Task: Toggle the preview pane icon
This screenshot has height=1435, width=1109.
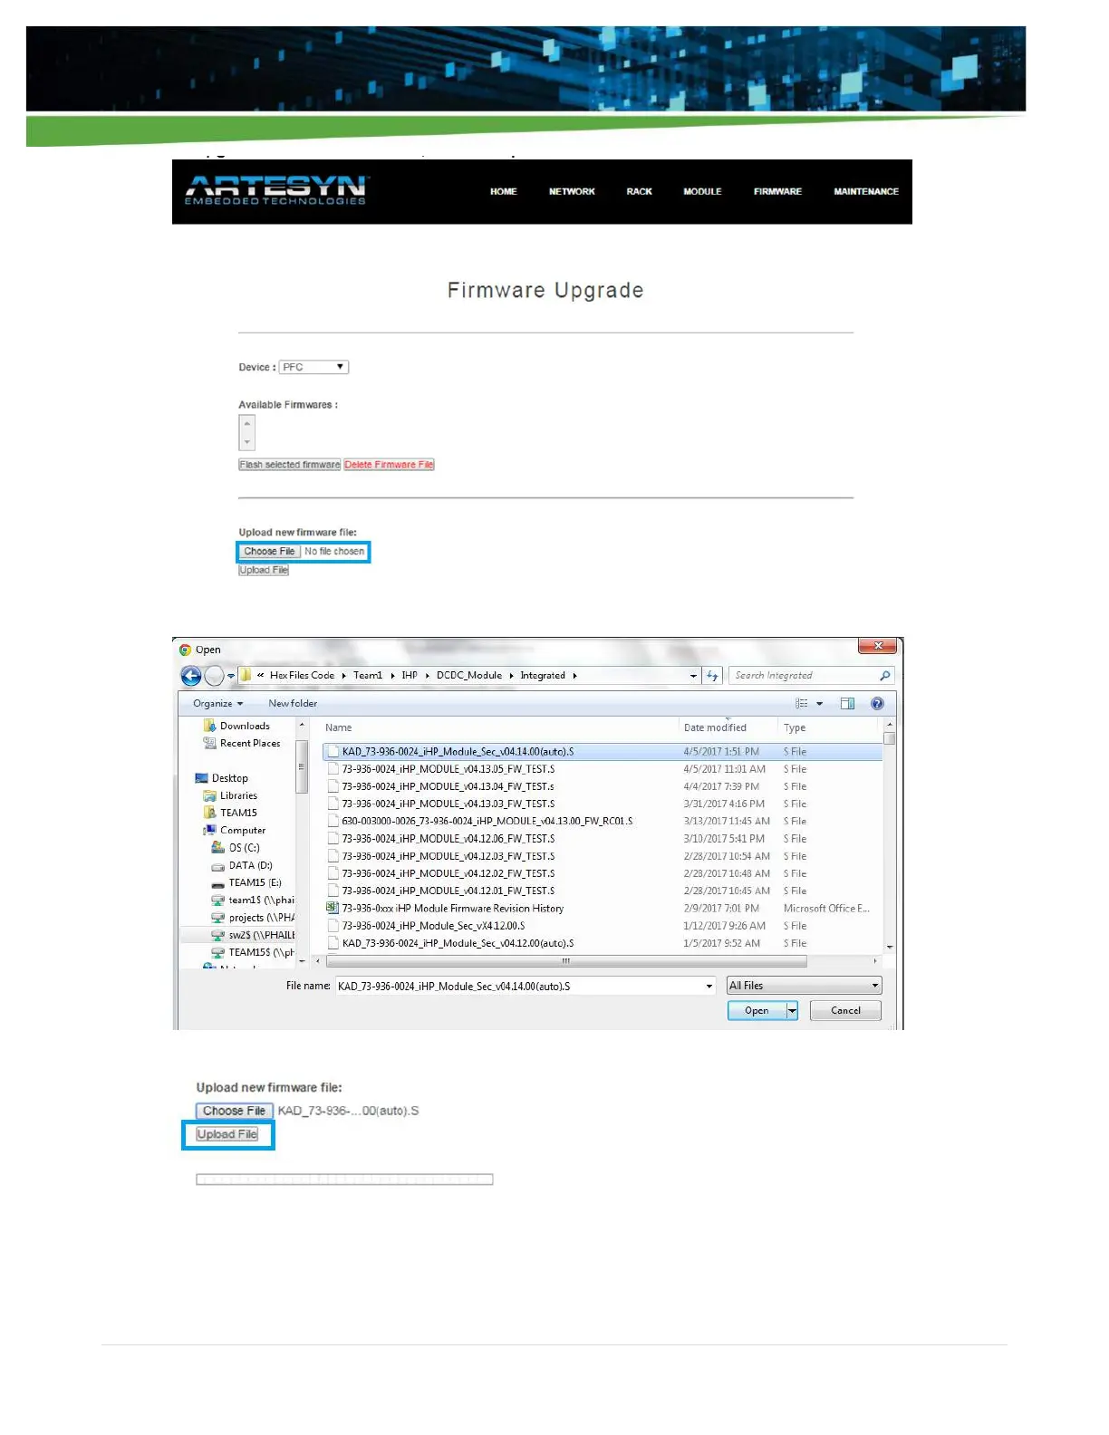Action: click(847, 703)
